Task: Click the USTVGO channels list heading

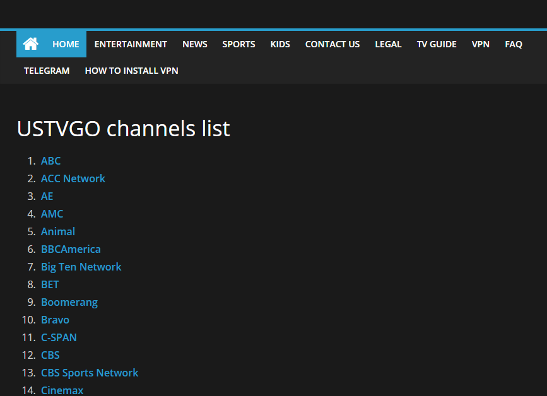Action: click(x=124, y=129)
